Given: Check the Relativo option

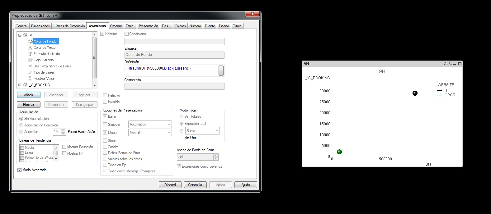Looking at the screenshot, I should pyautogui.click(x=105, y=95).
